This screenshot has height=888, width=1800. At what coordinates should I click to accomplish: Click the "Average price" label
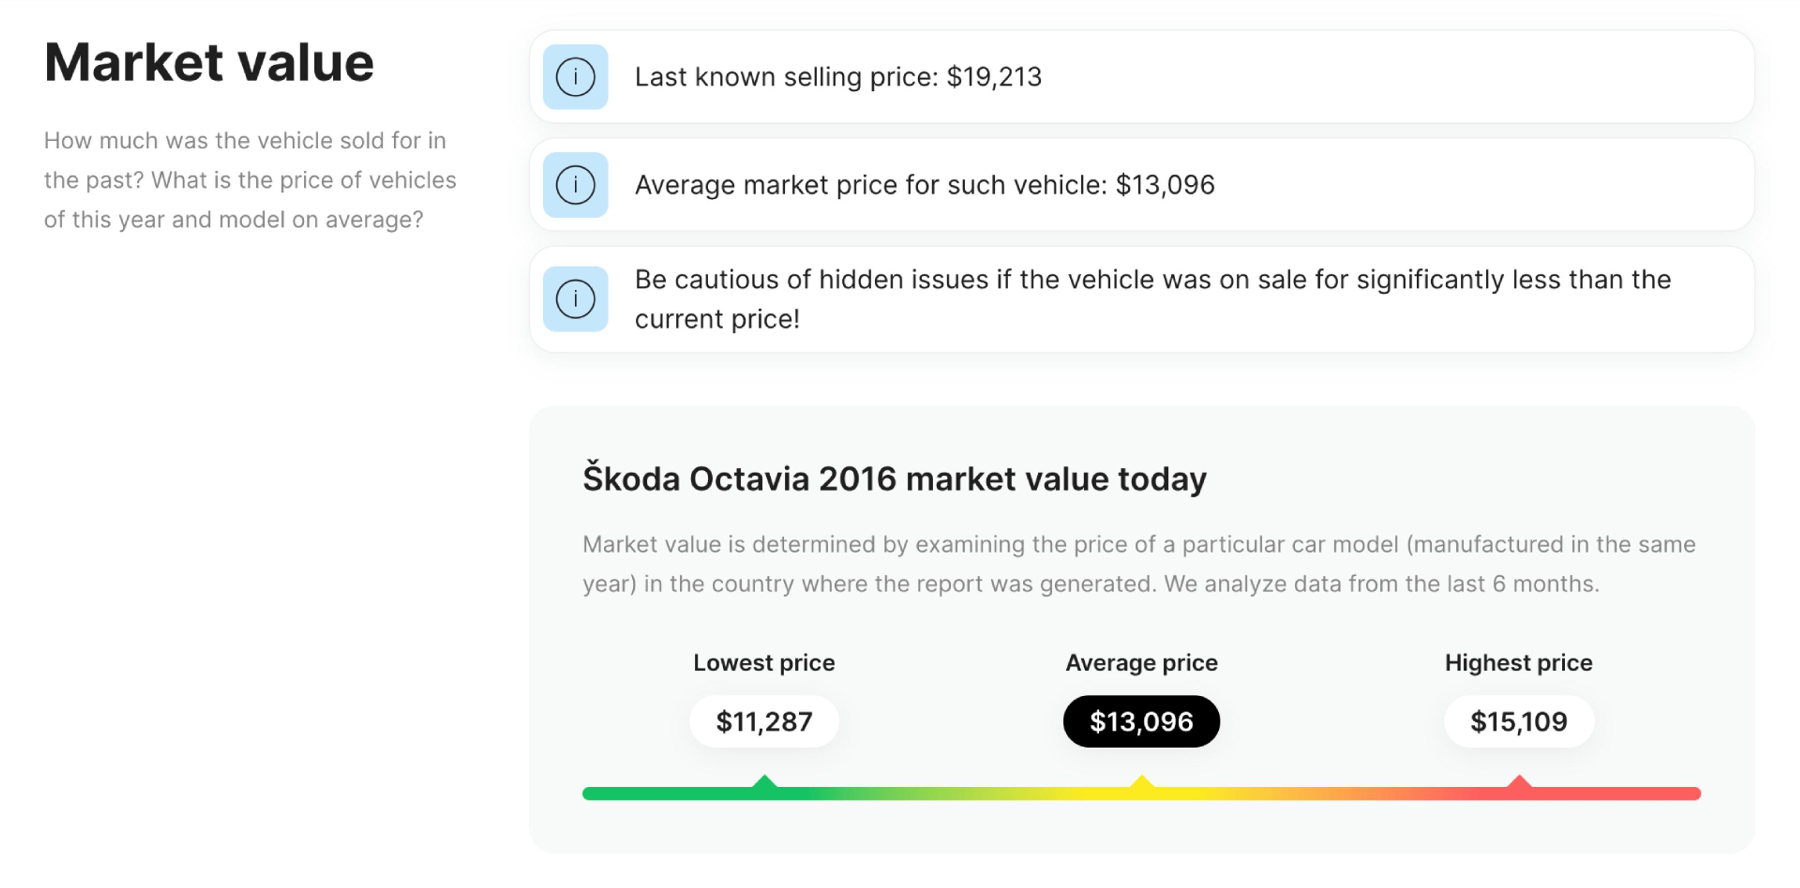1141,662
